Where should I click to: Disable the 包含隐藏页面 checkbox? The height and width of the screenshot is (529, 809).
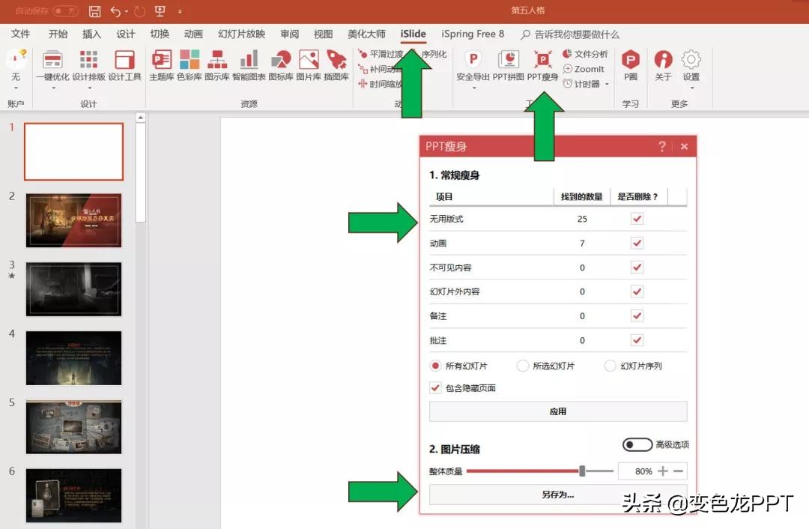(x=435, y=387)
